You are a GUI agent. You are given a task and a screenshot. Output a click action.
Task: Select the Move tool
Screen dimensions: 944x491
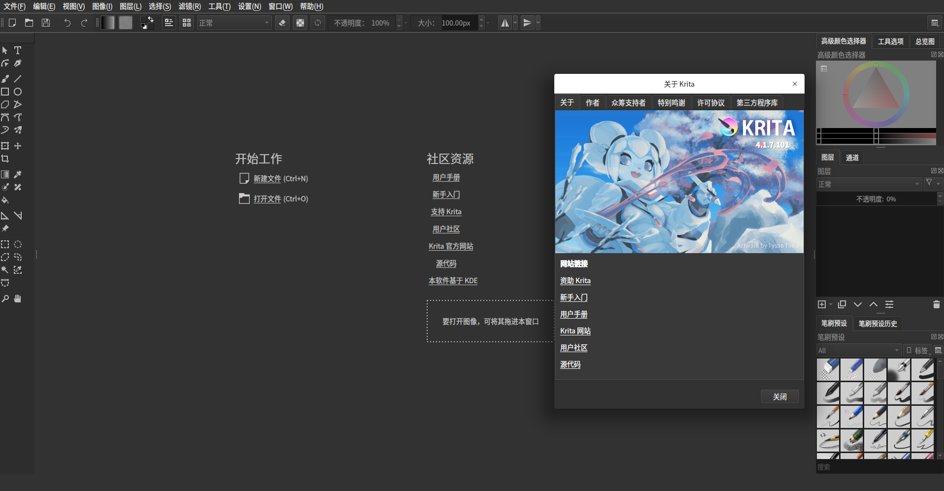pyautogui.click(x=18, y=146)
